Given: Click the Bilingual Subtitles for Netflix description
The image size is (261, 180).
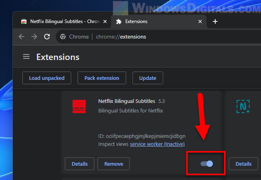Looking at the screenshot, I should tap(130, 111).
